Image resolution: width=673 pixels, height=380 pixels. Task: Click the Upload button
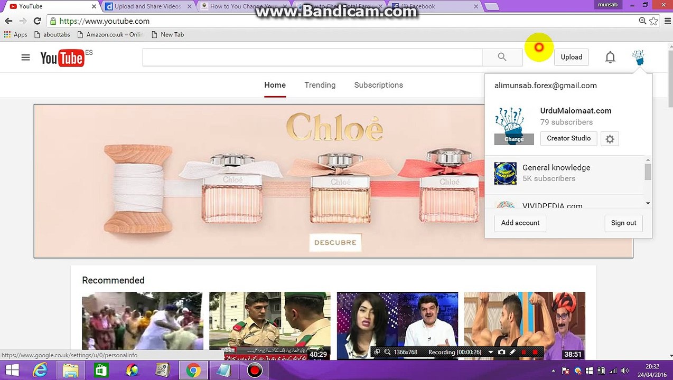571,57
